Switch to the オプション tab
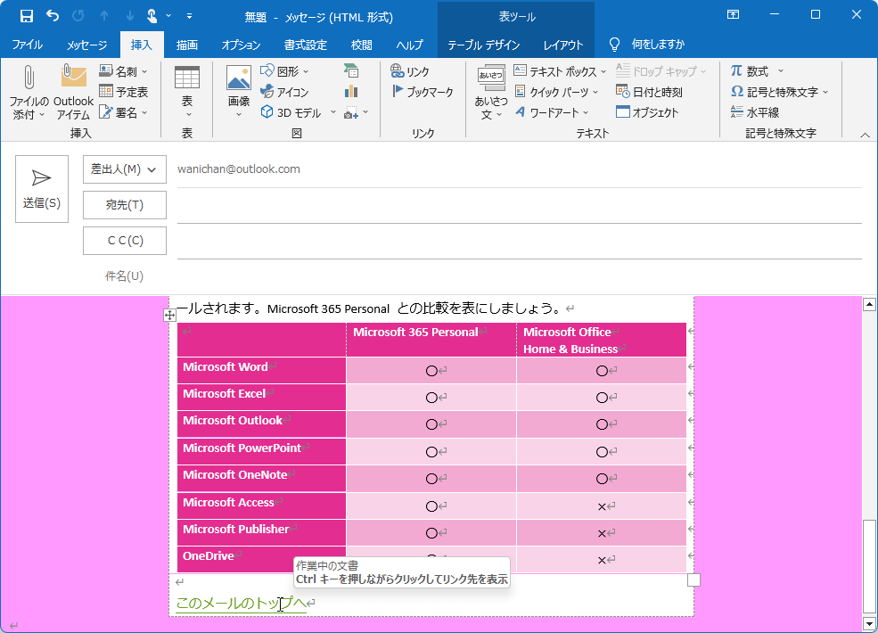Viewport: 878px width, 633px height. (241, 45)
